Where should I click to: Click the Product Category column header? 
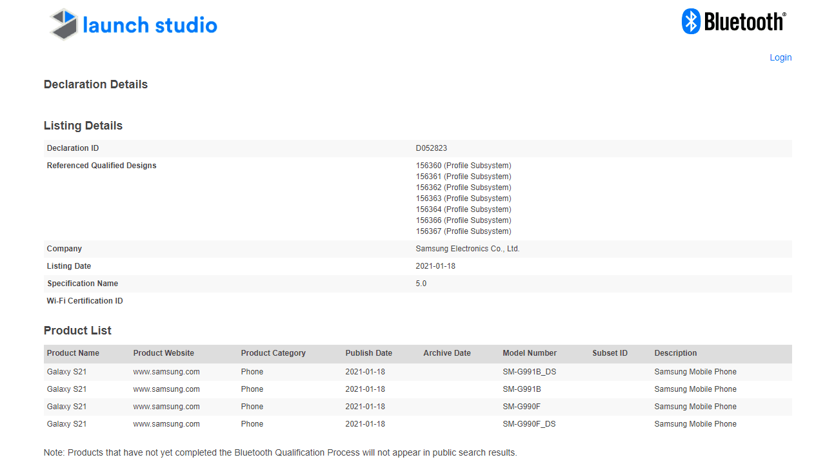point(273,353)
